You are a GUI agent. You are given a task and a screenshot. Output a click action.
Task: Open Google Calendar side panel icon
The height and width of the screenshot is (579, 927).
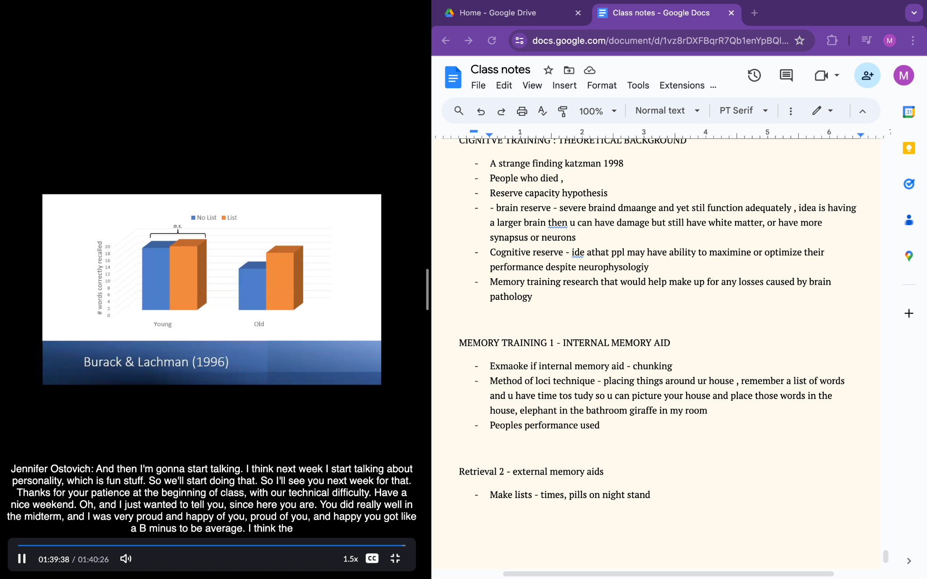click(x=908, y=112)
